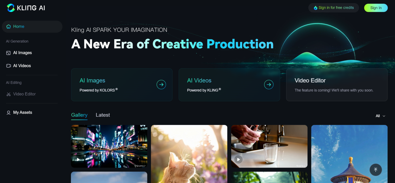Click the Kling AI logo icon
Image resolution: width=395 pixels, height=183 pixels.
[x=11, y=8]
